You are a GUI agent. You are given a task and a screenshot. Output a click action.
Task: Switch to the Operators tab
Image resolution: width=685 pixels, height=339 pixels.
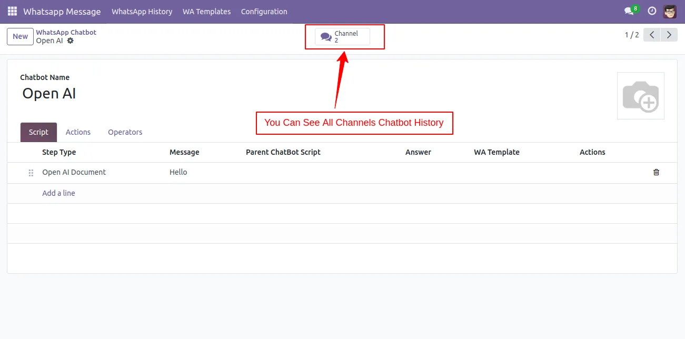pyautogui.click(x=125, y=132)
